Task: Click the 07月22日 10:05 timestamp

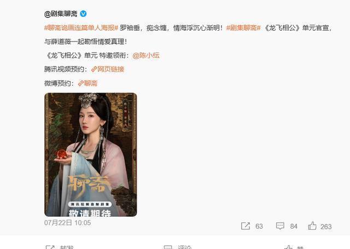Action: coord(67,223)
